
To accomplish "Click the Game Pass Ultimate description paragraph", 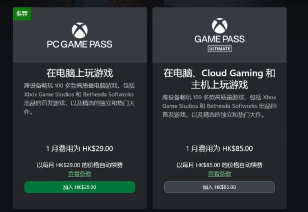I will 219,106.
